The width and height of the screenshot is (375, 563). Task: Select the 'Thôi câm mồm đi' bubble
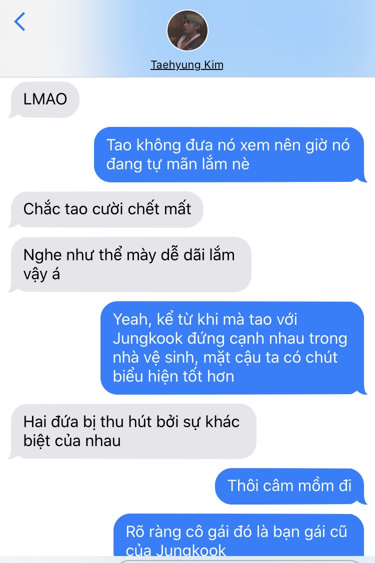pyautogui.click(x=290, y=486)
